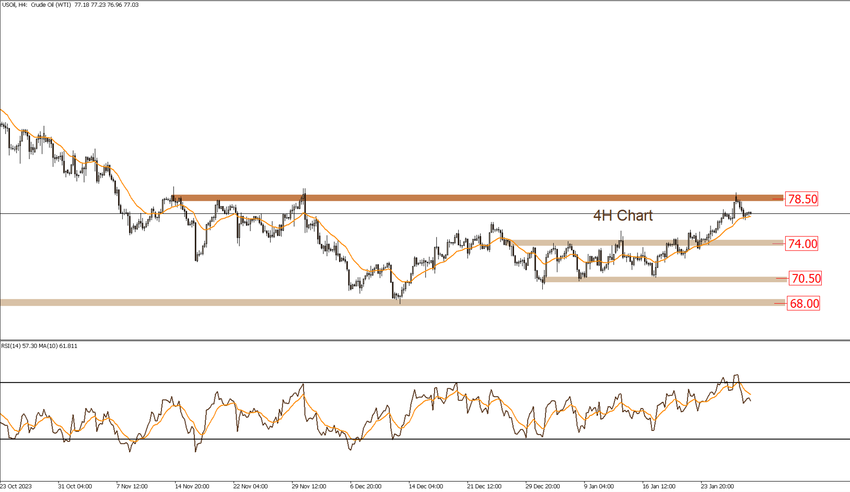Click the 68.00 support price label
This screenshot has width=850, height=492.
pyautogui.click(x=804, y=303)
